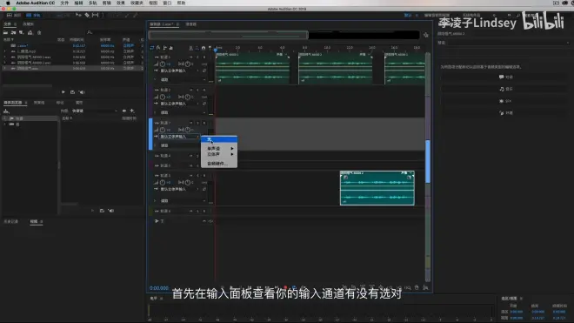Adjust track 1 volume knob
Viewport: 574px width, 323px height.
pyautogui.click(x=163, y=64)
